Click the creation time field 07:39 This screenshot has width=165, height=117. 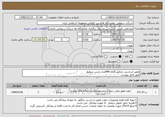[x=85, y=34]
